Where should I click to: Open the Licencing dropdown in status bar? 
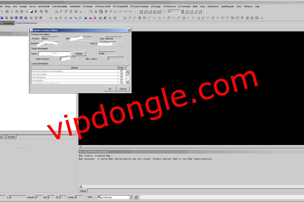(x=131, y=197)
